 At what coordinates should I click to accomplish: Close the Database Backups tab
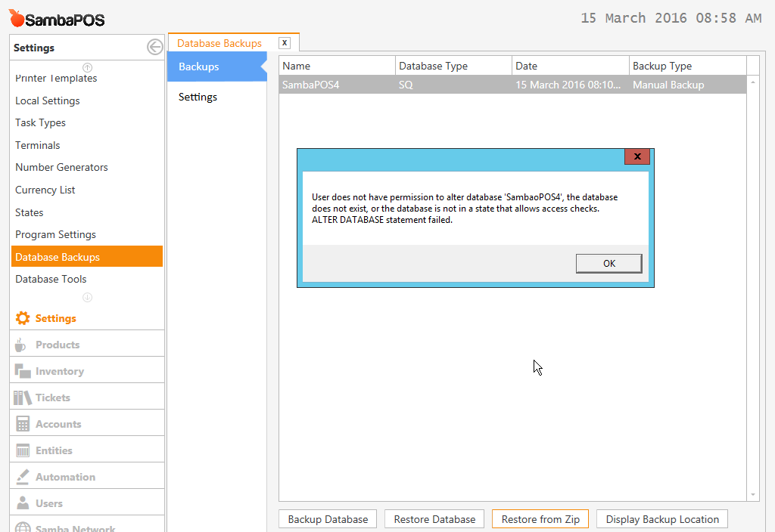click(x=285, y=43)
